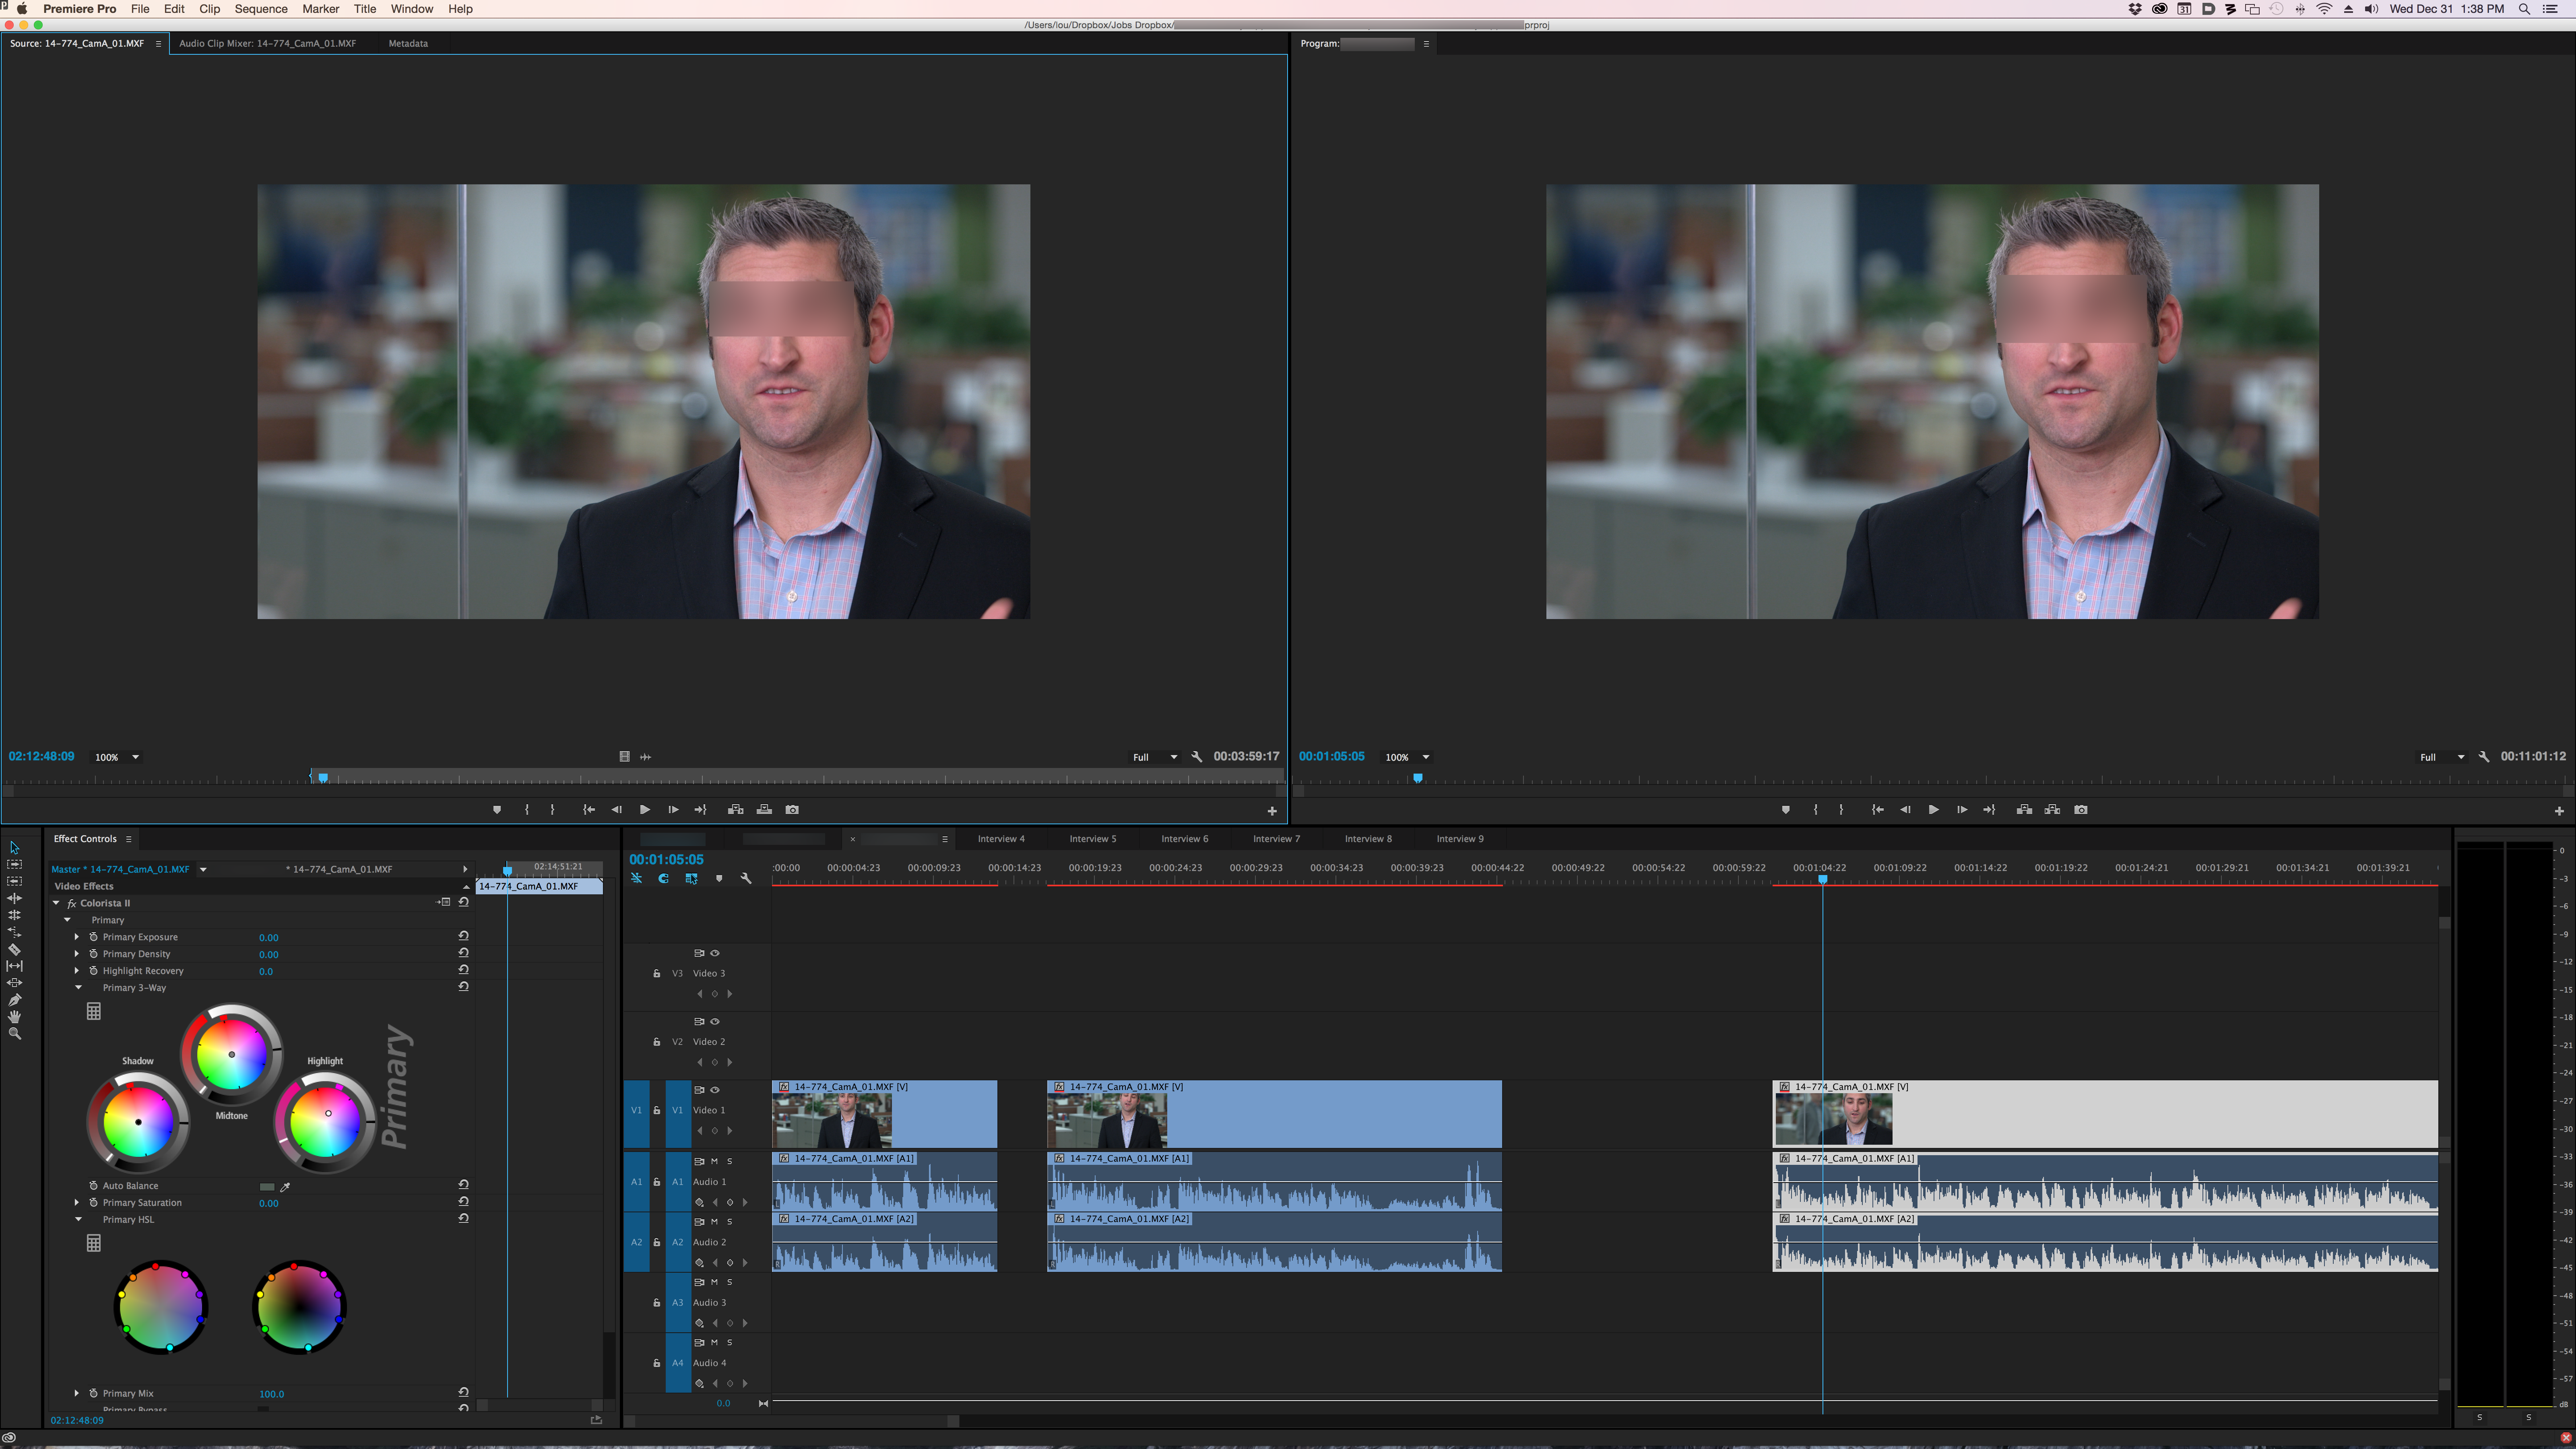Screen dimensions: 2576x1449
Task: Select the Slip tool
Action: 14,966
